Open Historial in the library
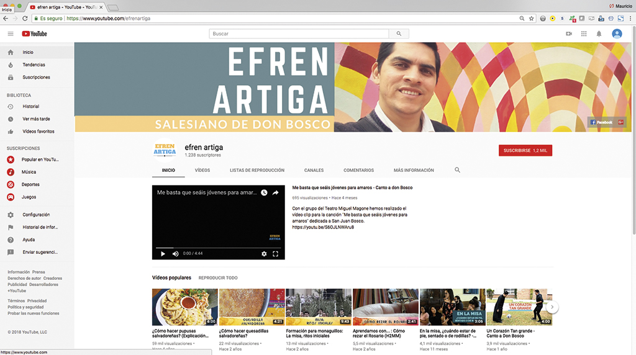 pyautogui.click(x=37, y=107)
